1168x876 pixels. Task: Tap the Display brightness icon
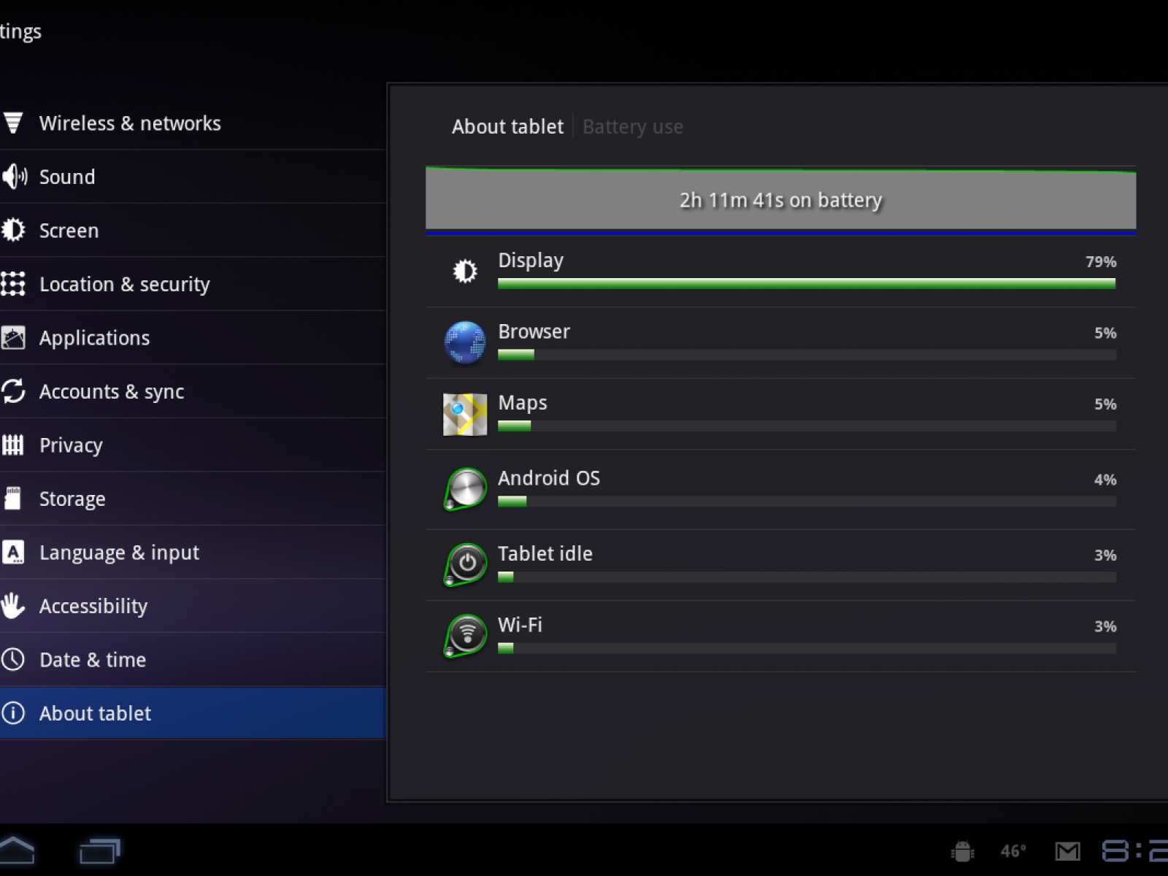(x=465, y=271)
